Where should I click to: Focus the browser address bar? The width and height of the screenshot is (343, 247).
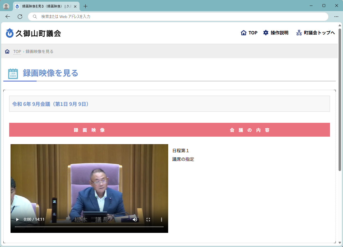178,17
